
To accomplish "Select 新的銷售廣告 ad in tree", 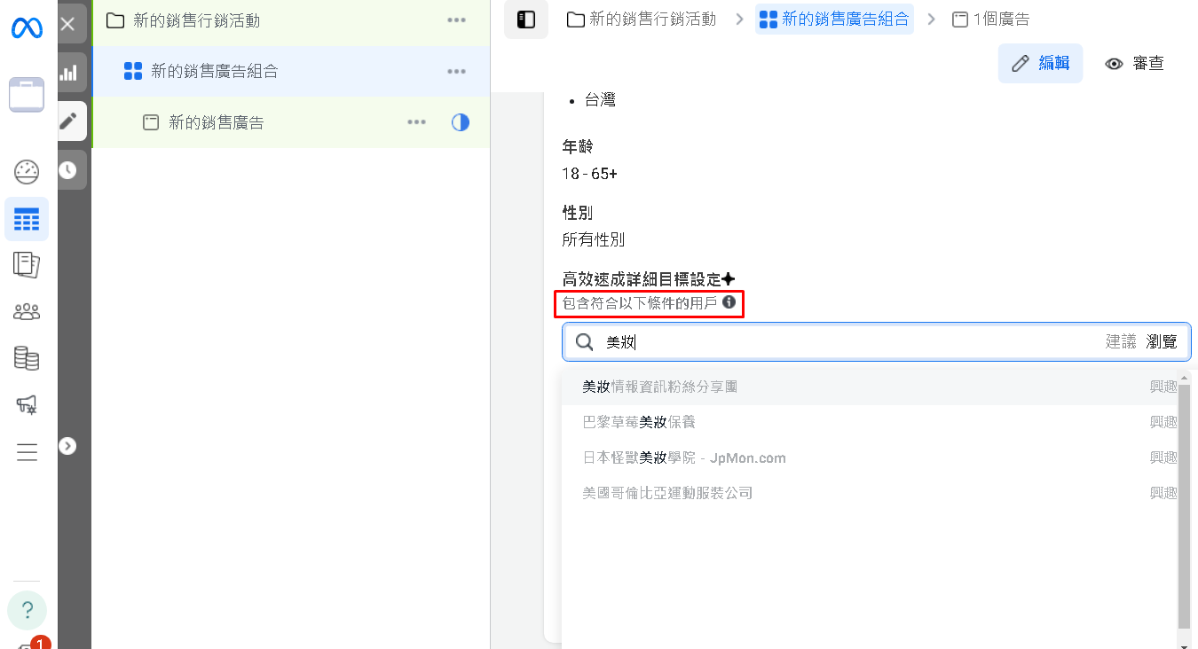I will [x=216, y=122].
